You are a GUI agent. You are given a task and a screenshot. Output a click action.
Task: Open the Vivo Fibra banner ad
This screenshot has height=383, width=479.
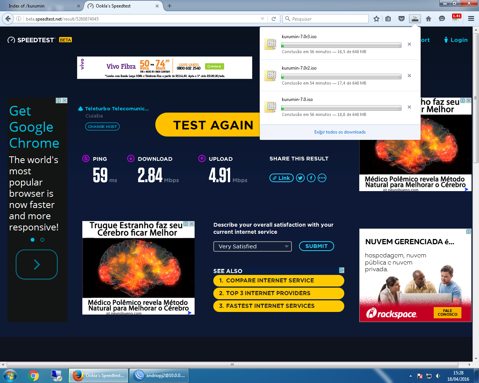(x=165, y=68)
